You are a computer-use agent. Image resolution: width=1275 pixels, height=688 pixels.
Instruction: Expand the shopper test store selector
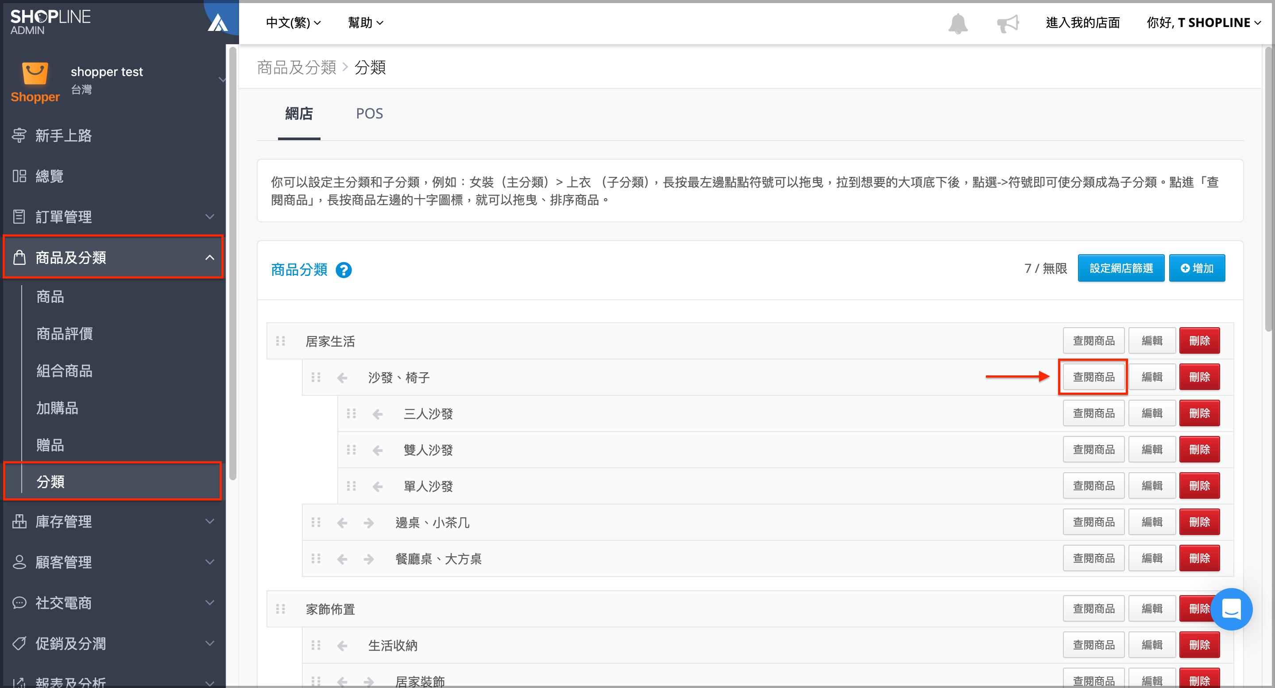pos(222,79)
